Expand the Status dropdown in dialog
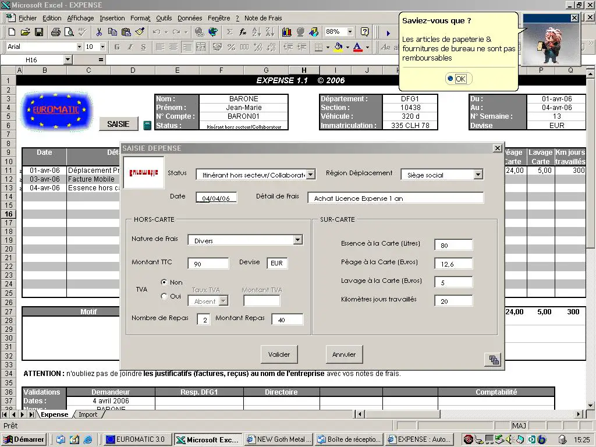This screenshot has width=596, height=447. [311, 175]
